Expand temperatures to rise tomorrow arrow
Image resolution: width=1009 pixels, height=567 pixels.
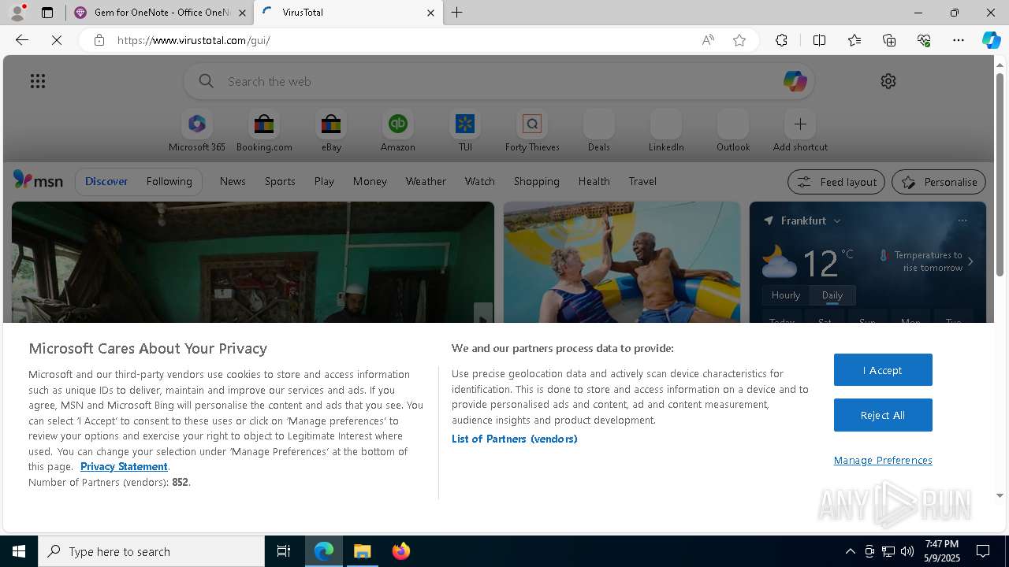tap(970, 261)
